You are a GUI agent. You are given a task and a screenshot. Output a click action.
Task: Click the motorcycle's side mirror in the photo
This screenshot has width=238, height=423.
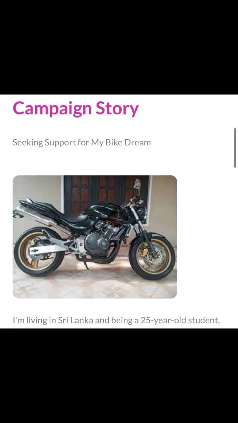[137, 184]
